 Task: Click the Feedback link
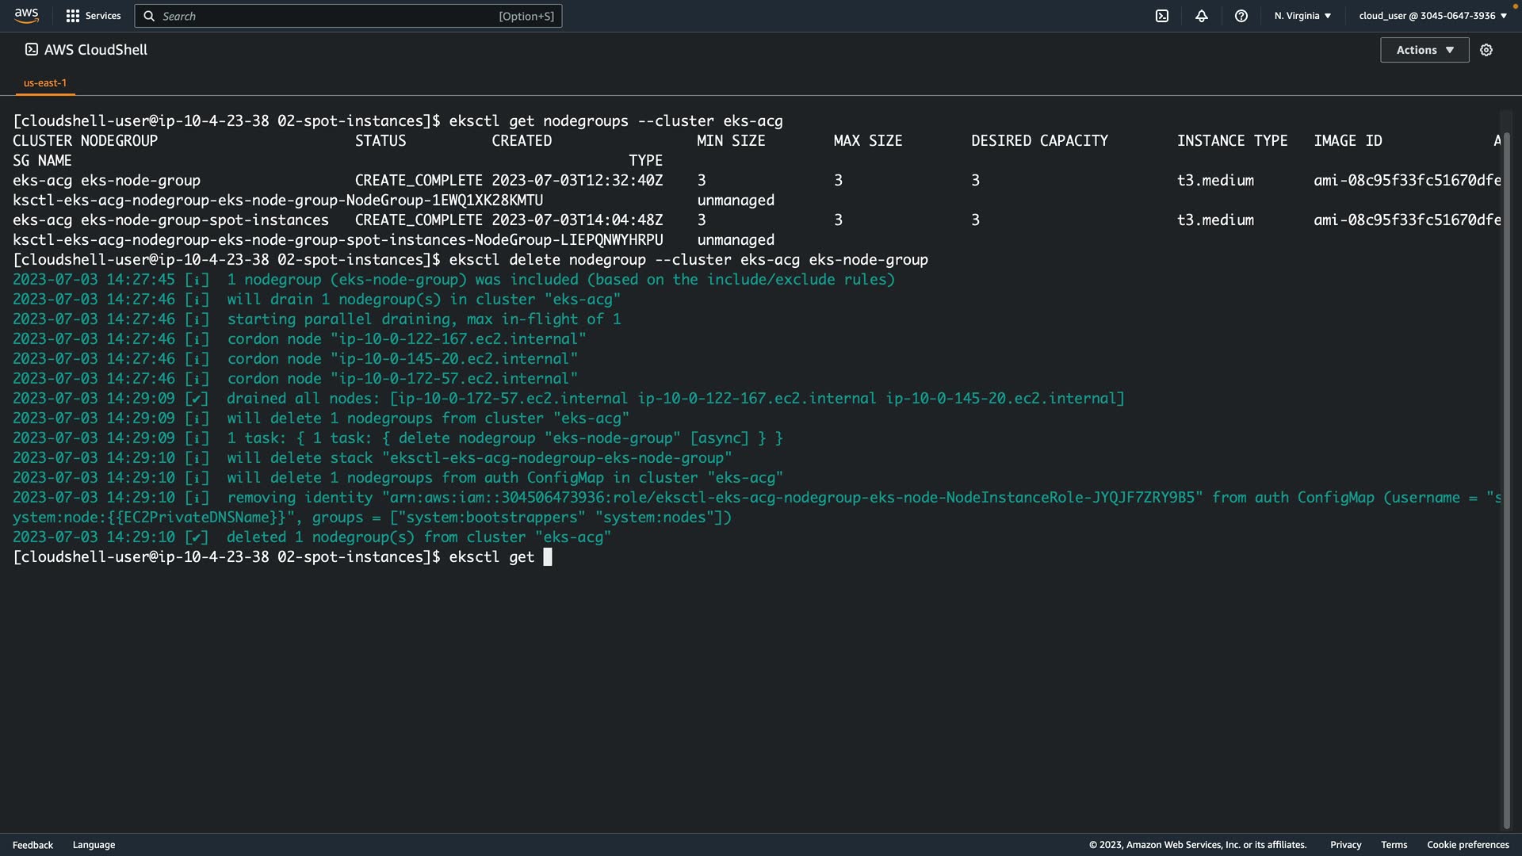point(33,845)
